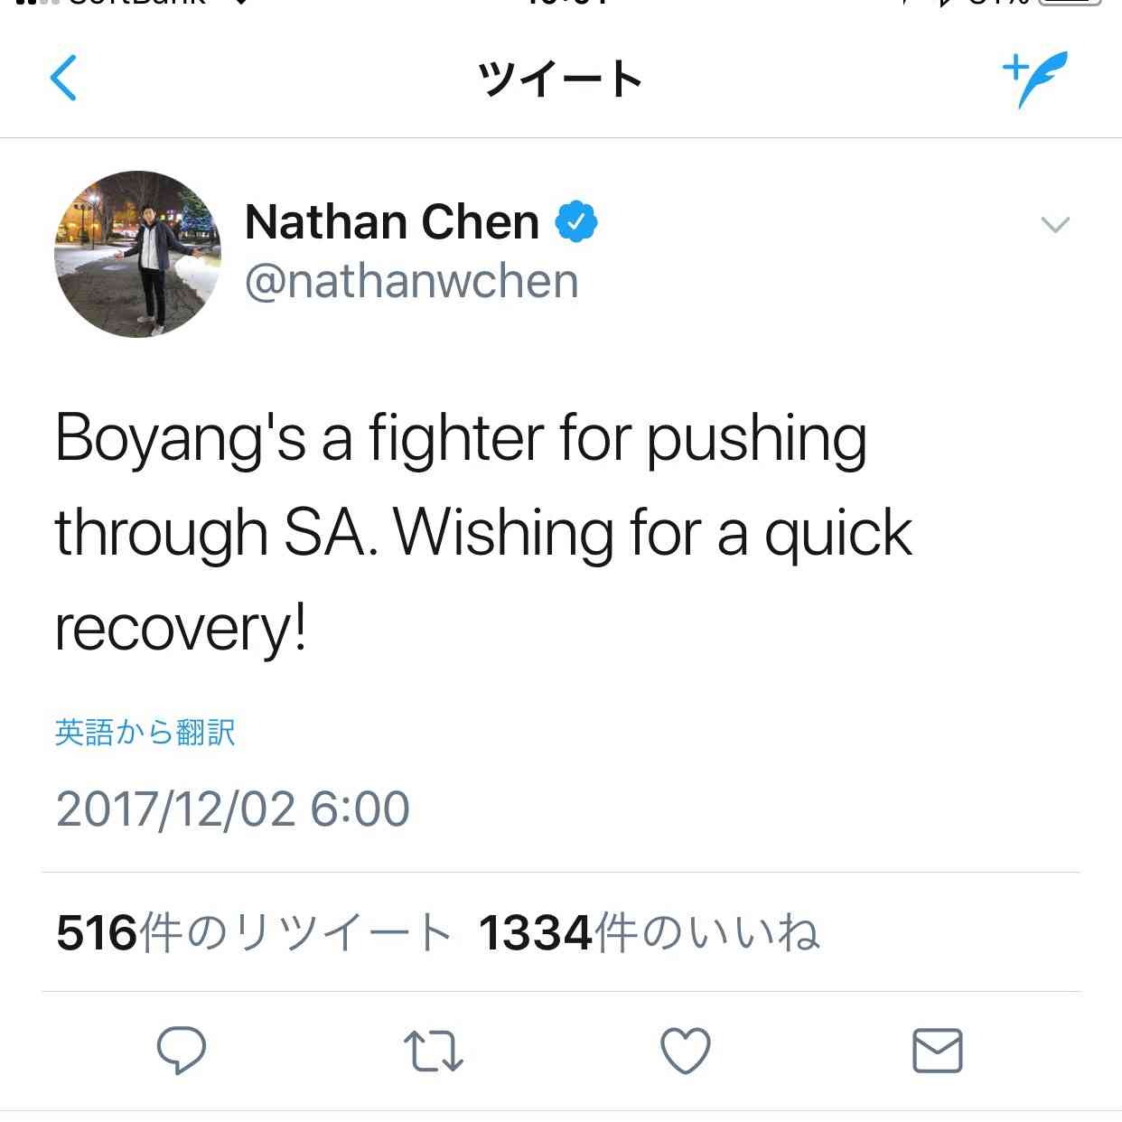View the 516件のリツイート list
Image resolution: width=1122 pixels, height=1122 pixels.
pyautogui.click(x=254, y=933)
